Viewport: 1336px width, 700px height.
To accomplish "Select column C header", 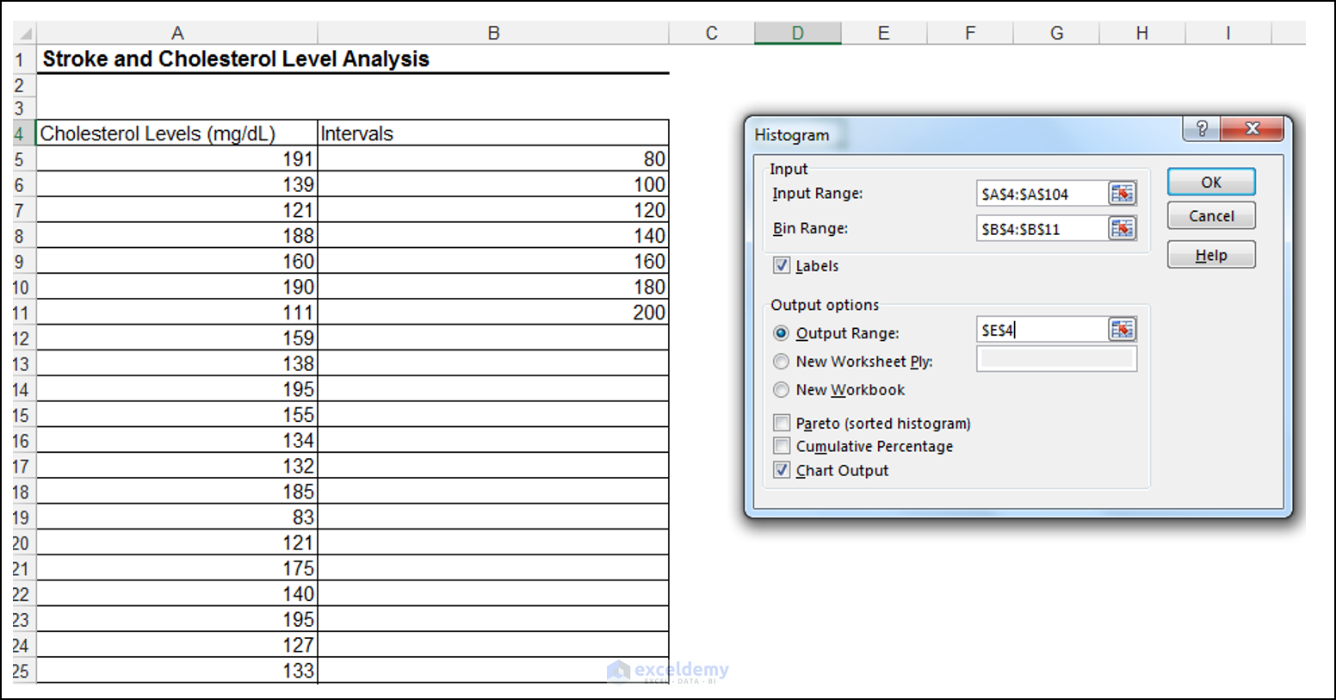I will coord(712,34).
